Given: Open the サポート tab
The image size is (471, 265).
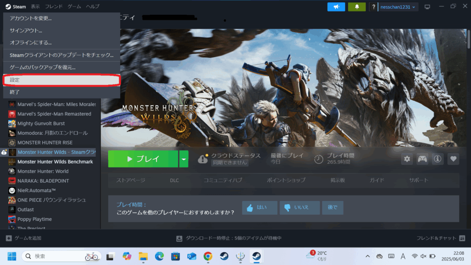Looking at the screenshot, I should 419,180.
